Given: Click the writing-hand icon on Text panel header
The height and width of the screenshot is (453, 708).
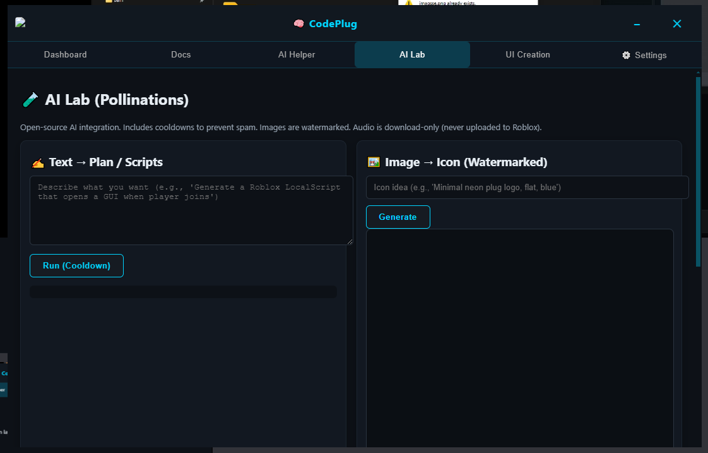Looking at the screenshot, I should pos(37,162).
